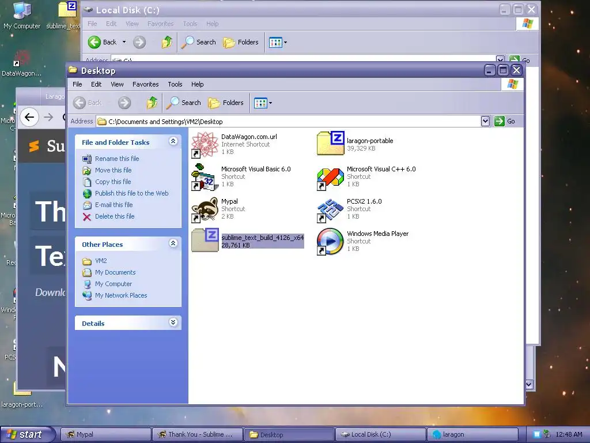Select sublime_text_build_4126_x64 archive icon in Desktop window
Viewport: 590px width, 443px height.
(x=205, y=241)
